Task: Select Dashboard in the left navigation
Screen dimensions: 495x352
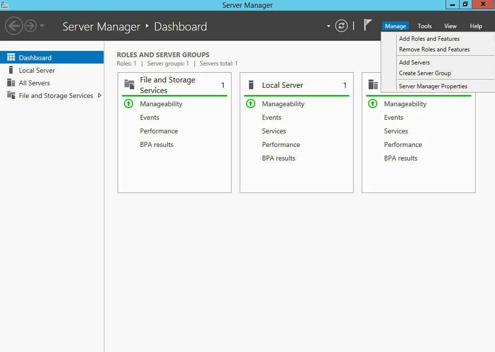Action: click(52, 58)
